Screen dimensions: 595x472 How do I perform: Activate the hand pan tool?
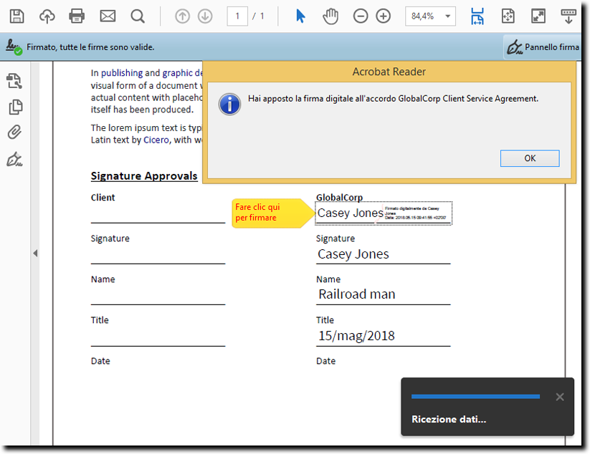[330, 16]
